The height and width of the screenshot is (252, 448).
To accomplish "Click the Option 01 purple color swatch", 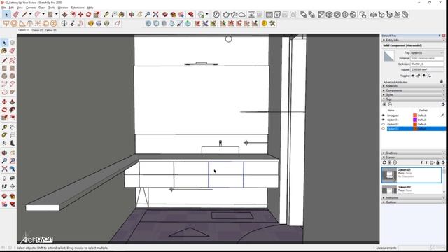I will coord(415,120).
